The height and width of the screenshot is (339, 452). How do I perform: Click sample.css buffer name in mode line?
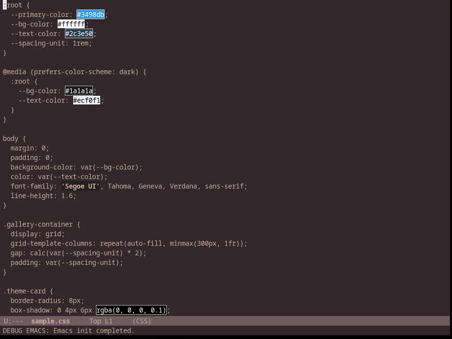point(50,321)
